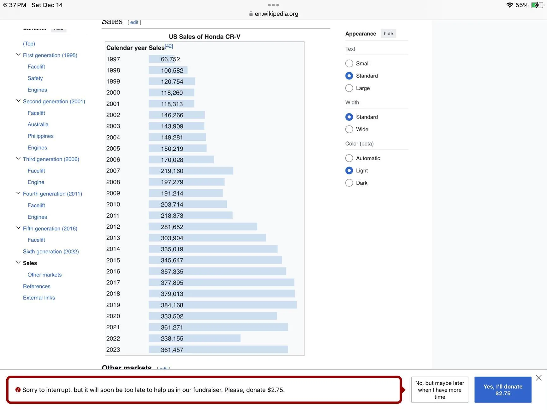Go to Fifth generation (2016) section
Viewport: 547px width, 410px height.
(x=50, y=228)
